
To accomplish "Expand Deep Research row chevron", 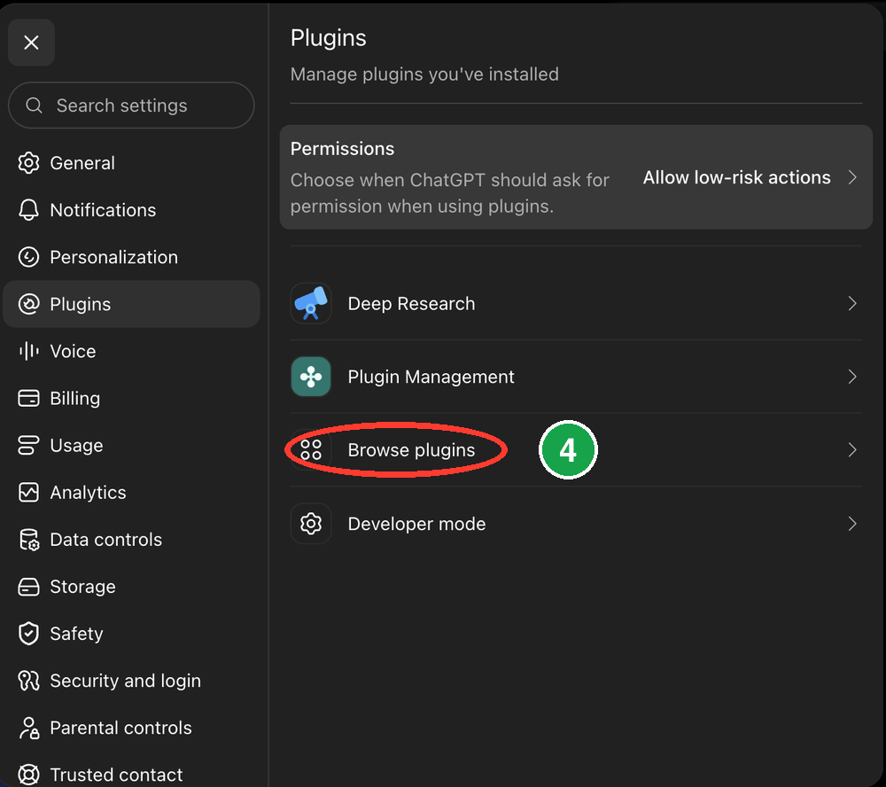I will pos(852,304).
